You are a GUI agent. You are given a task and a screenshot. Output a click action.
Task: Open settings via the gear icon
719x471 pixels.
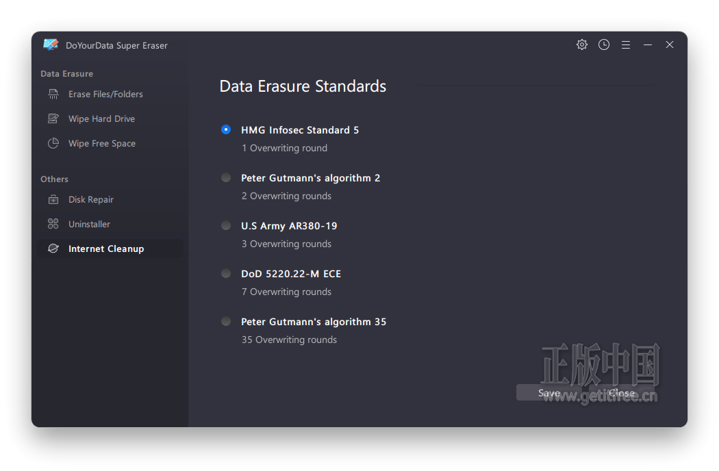(x=582, y=44)
